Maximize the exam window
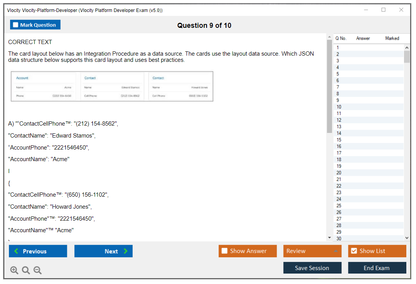The width and height of the screenshot is (416, 284). (x=383, y=10)
